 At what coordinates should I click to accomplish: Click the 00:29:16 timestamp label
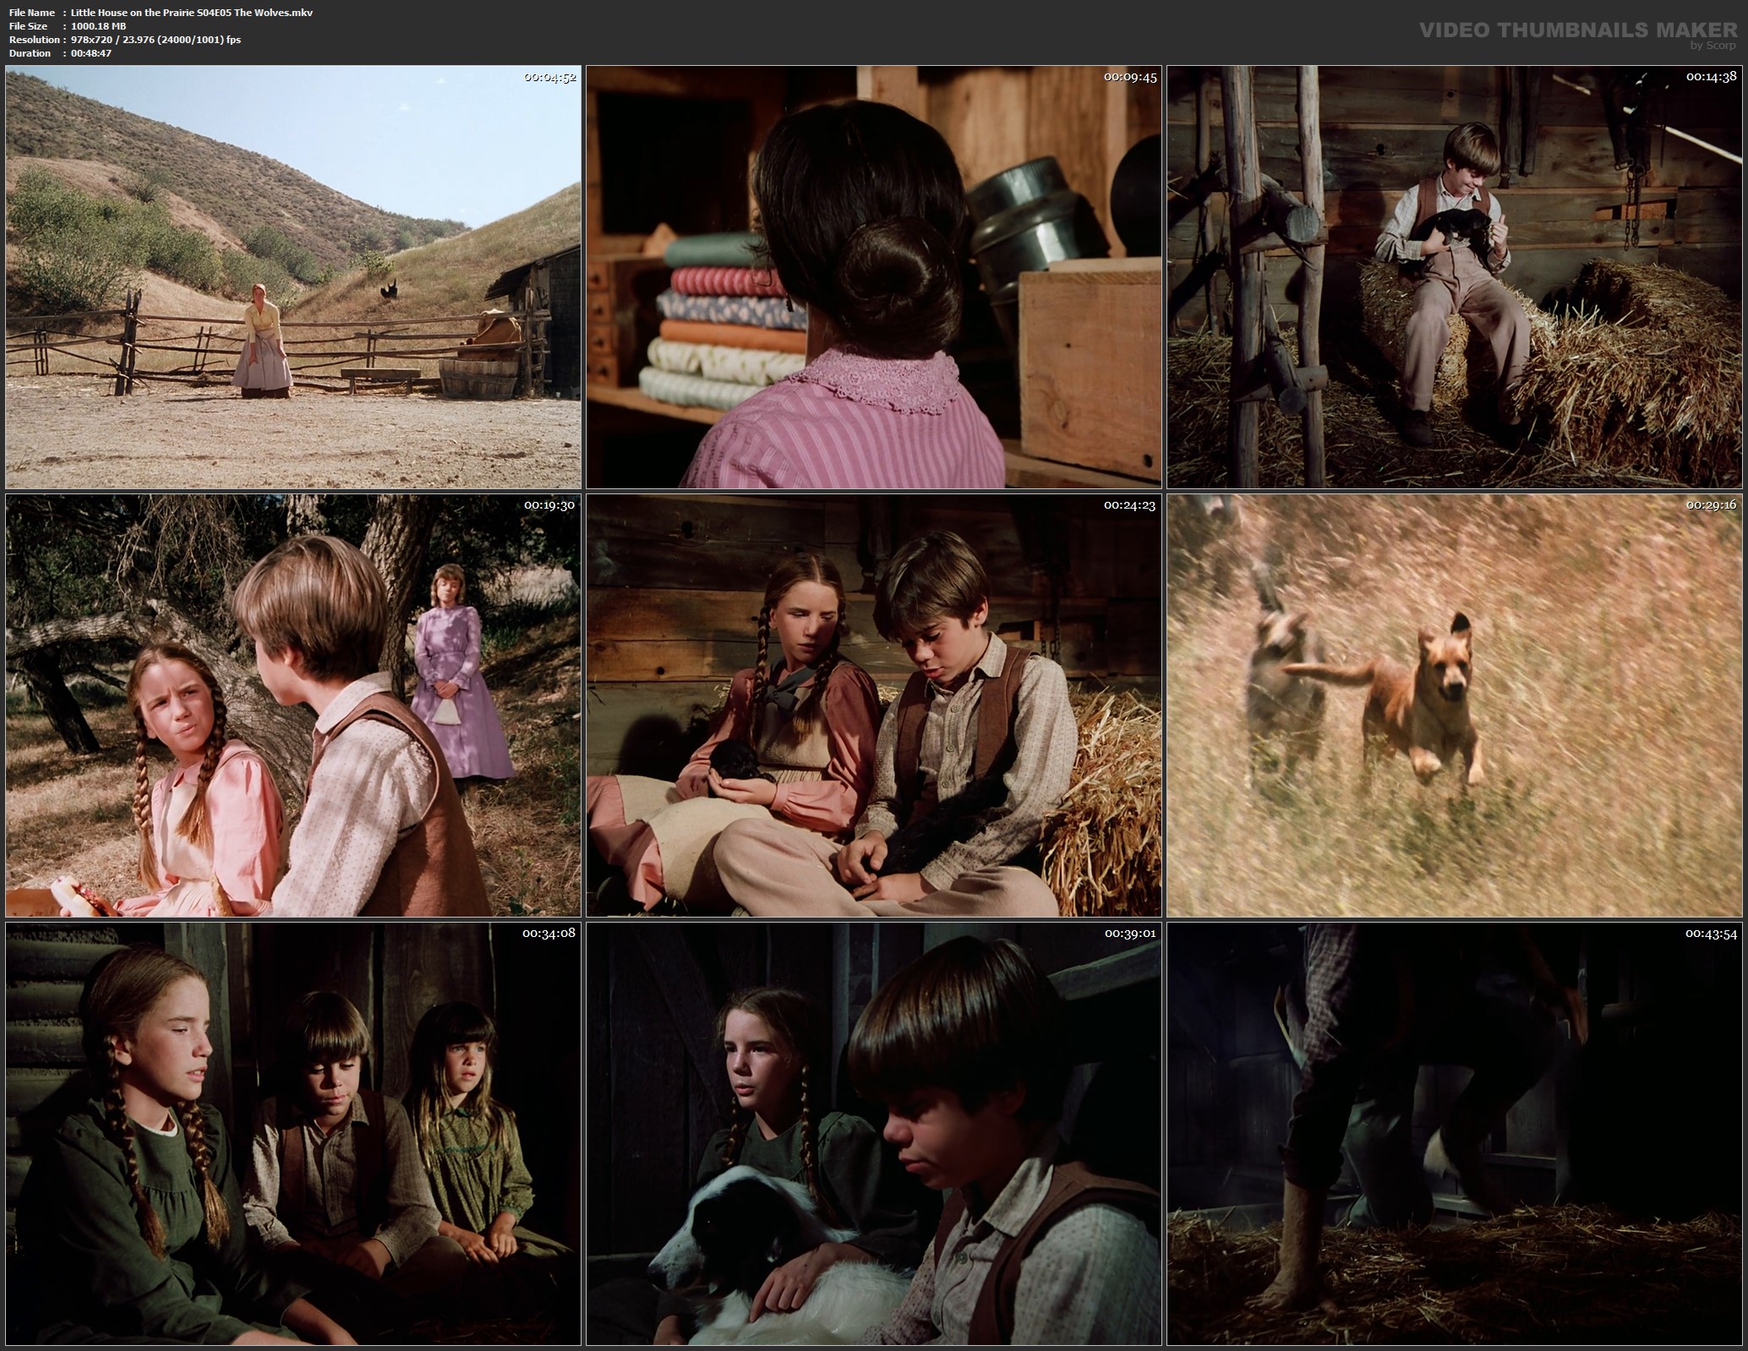pos(1712,504)
